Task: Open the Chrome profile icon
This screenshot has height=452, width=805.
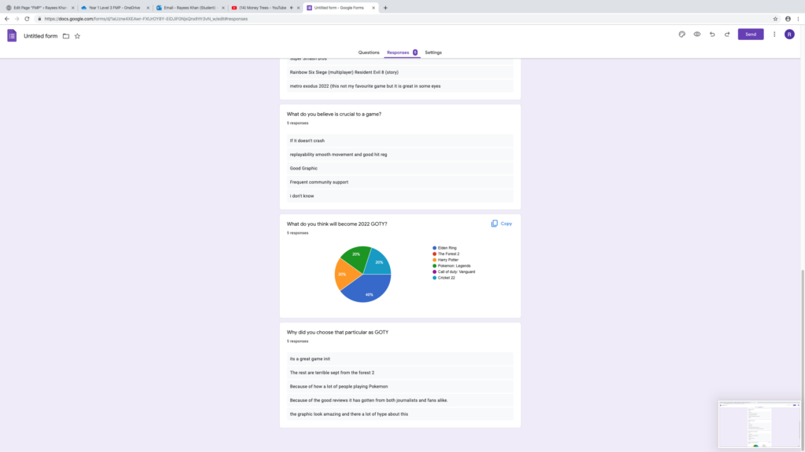Action: coord(788,19)
